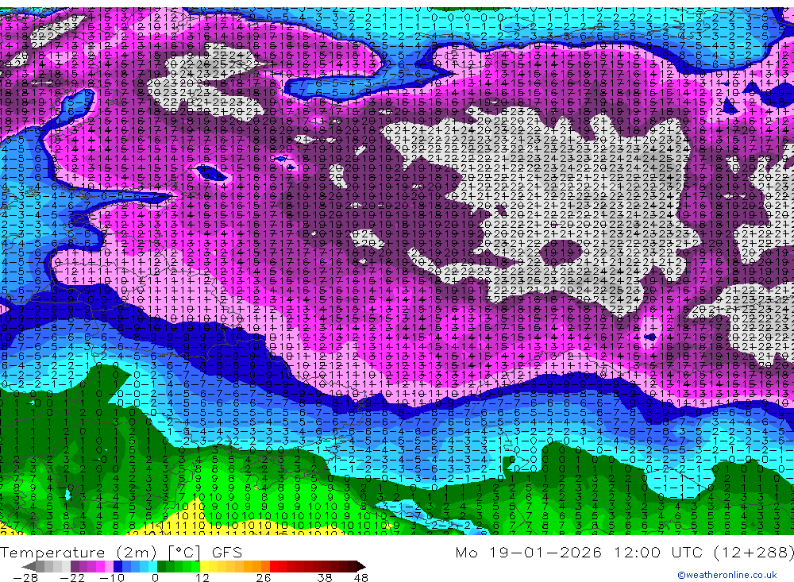Click the 'Temperature (2m) [°C] GFS' title
The image size is (794, 582).
coord(121,553)
